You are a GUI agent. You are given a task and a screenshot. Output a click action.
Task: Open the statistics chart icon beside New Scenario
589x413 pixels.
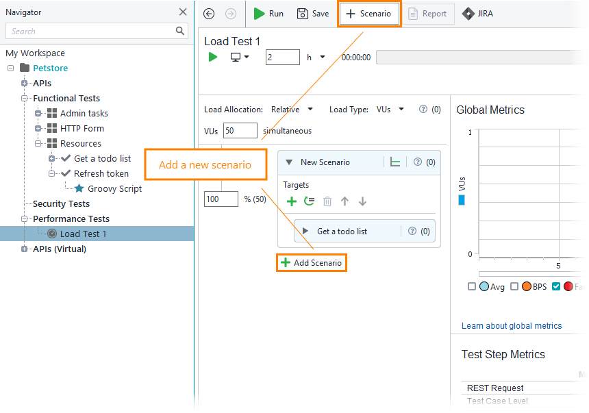[x=395, y=163]
